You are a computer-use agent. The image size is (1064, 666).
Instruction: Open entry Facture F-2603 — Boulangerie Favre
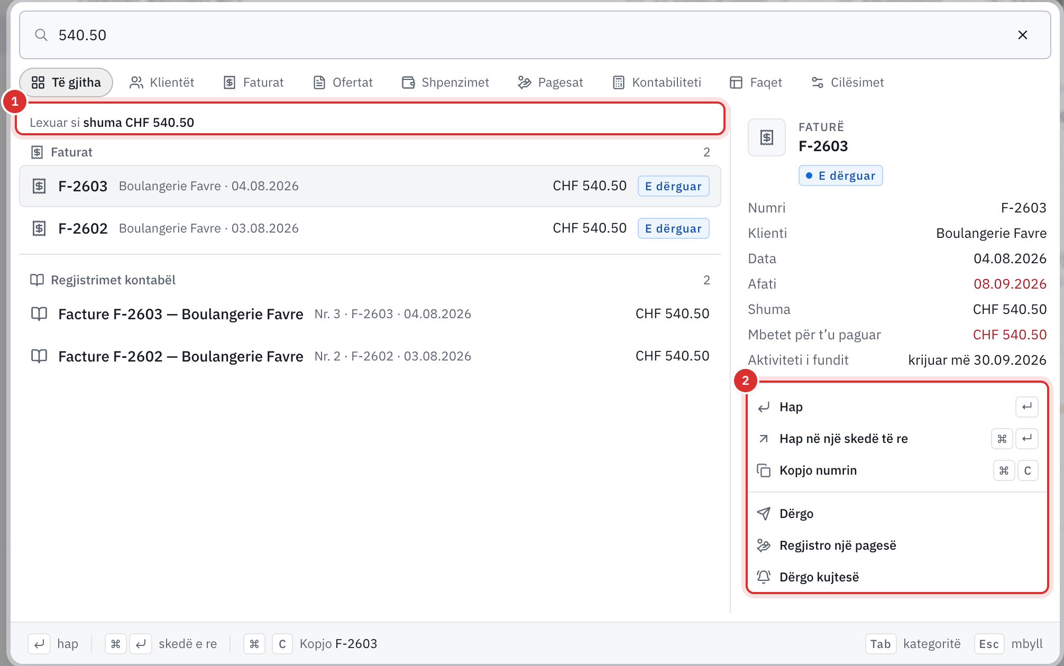[x=370, y=314]
